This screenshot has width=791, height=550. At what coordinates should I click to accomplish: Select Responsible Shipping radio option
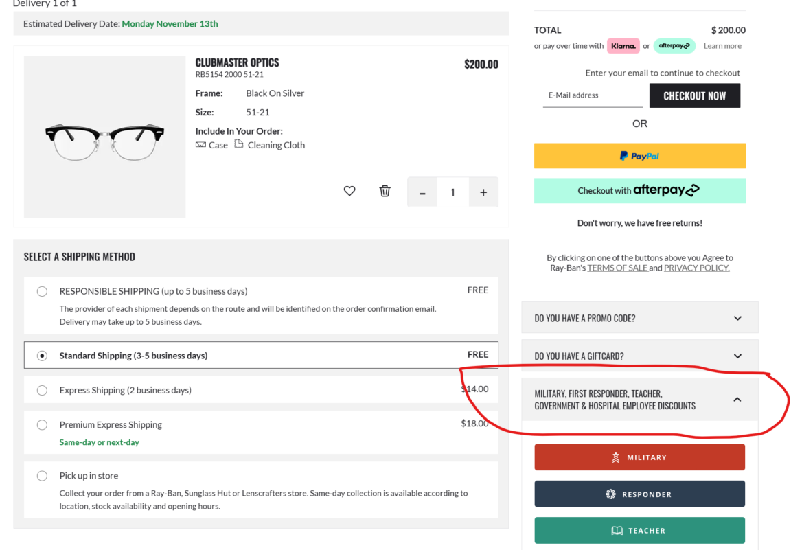click(43, 291)
